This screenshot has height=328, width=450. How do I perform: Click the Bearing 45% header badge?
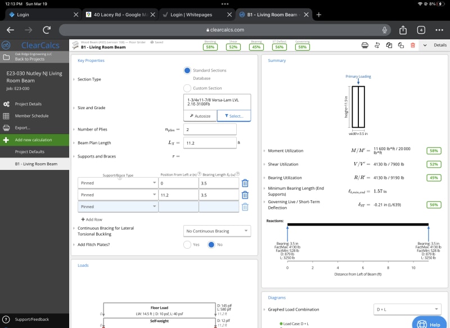click(x=256, y=47)
